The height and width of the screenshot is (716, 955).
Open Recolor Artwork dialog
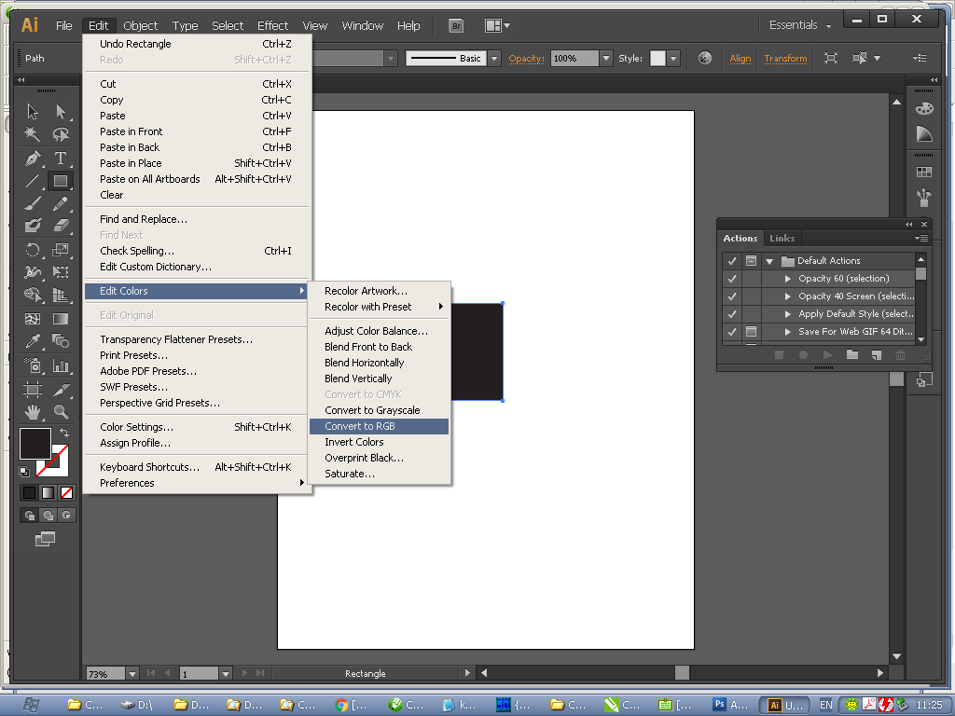379,291
